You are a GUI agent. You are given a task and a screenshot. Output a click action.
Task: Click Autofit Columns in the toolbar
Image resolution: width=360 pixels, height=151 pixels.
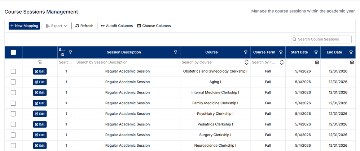[117, 26]
